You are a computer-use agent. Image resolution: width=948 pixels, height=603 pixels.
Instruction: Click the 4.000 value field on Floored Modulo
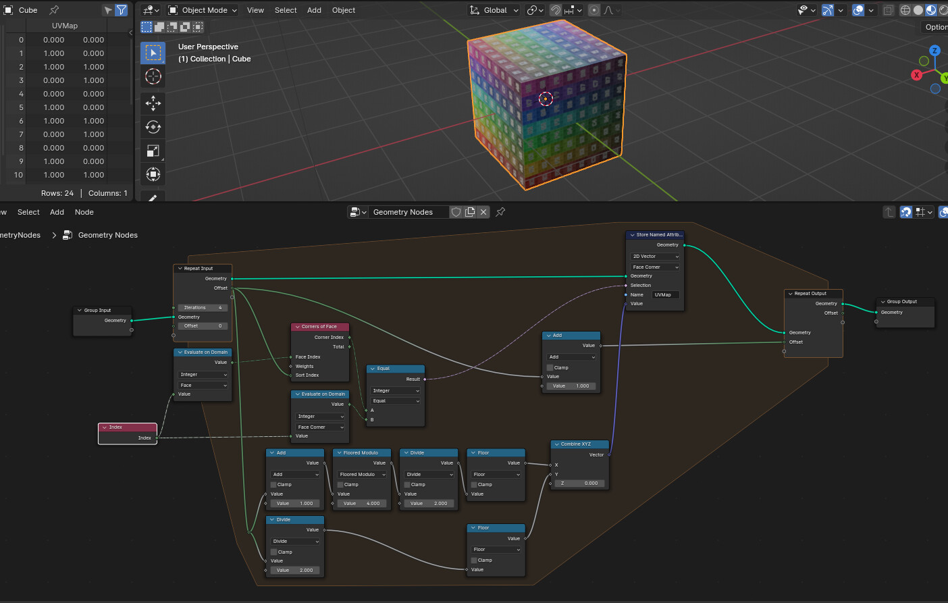(362, 504)
